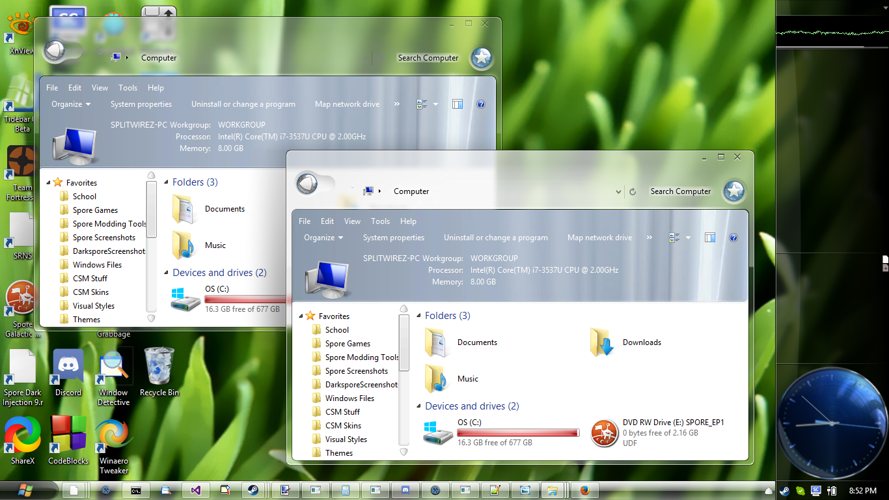
Task: Open Explorer's help question-mark icon
Action: pos(733,238)
